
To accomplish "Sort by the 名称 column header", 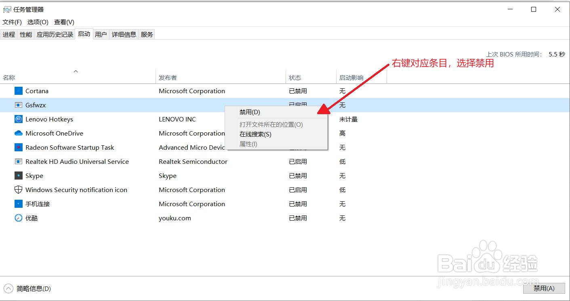I will pos(78,77).
